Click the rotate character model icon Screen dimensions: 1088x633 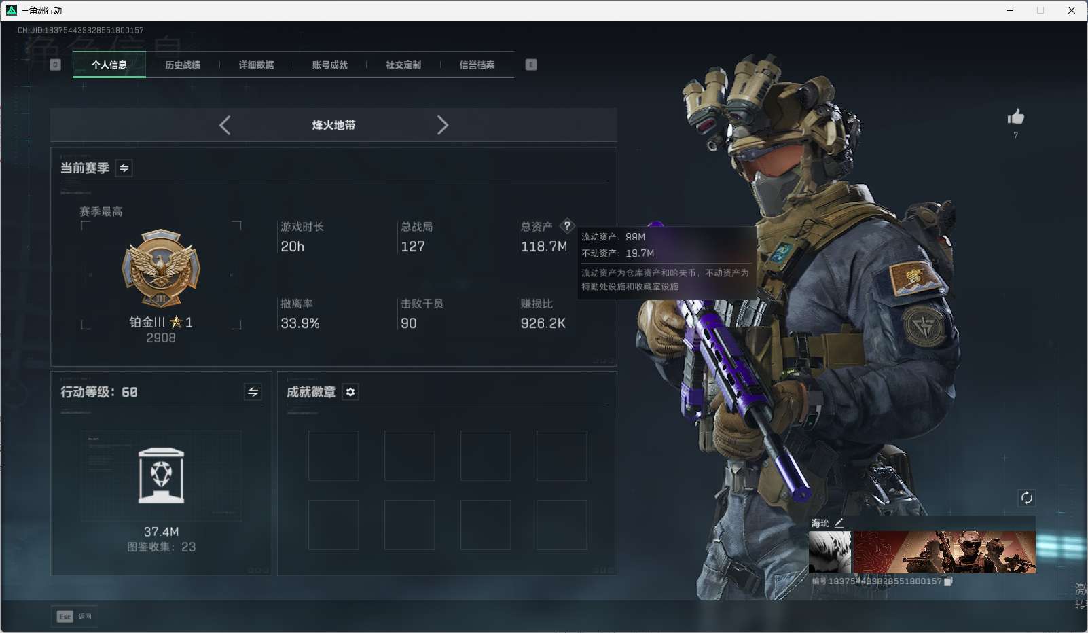pyautogui.click(x=1026, y=498)
